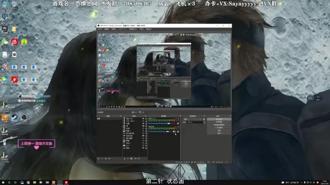The height and width of the screenshot is (185, 330).
Task: Mute the 桌面音频 channel speaker icon
Action: click(174, 132)
